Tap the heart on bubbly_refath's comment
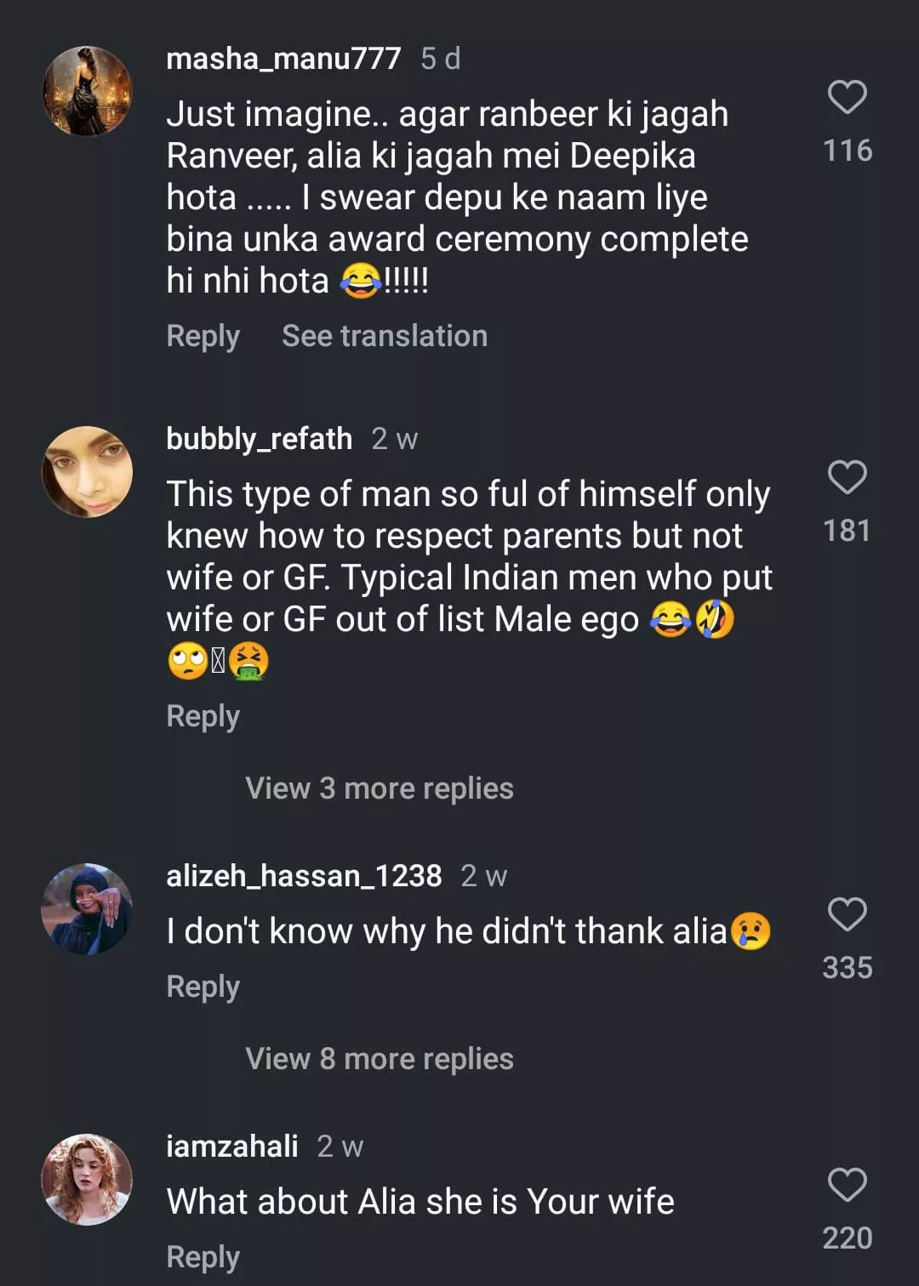Image resolution: width=919 pixels, height=1286 pixels. [x=847, y=478]
